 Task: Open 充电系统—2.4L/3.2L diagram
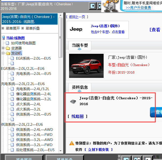(x=33, y=89)
